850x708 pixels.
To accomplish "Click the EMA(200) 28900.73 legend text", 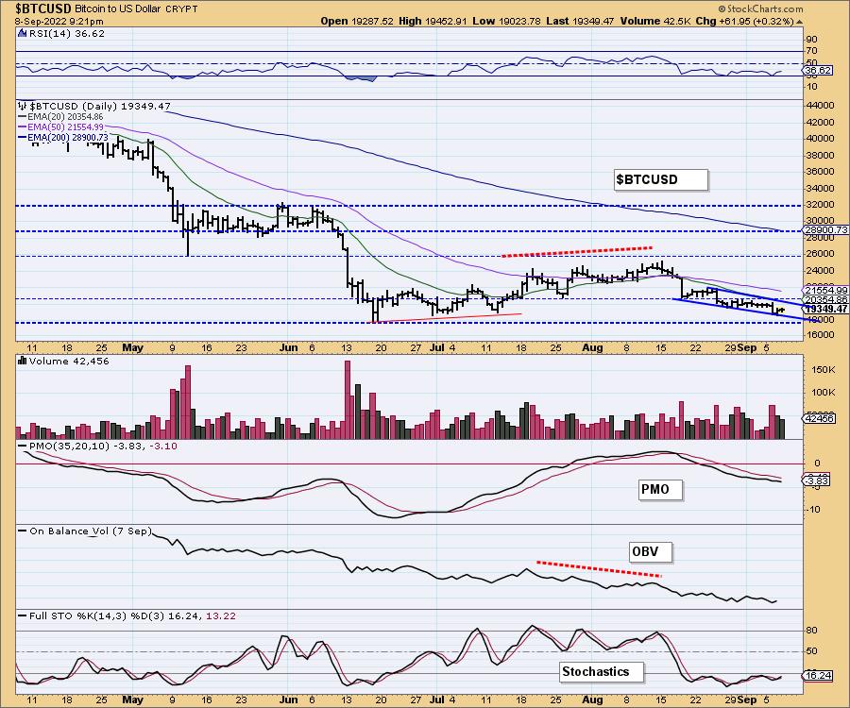I will pos(68,138).
